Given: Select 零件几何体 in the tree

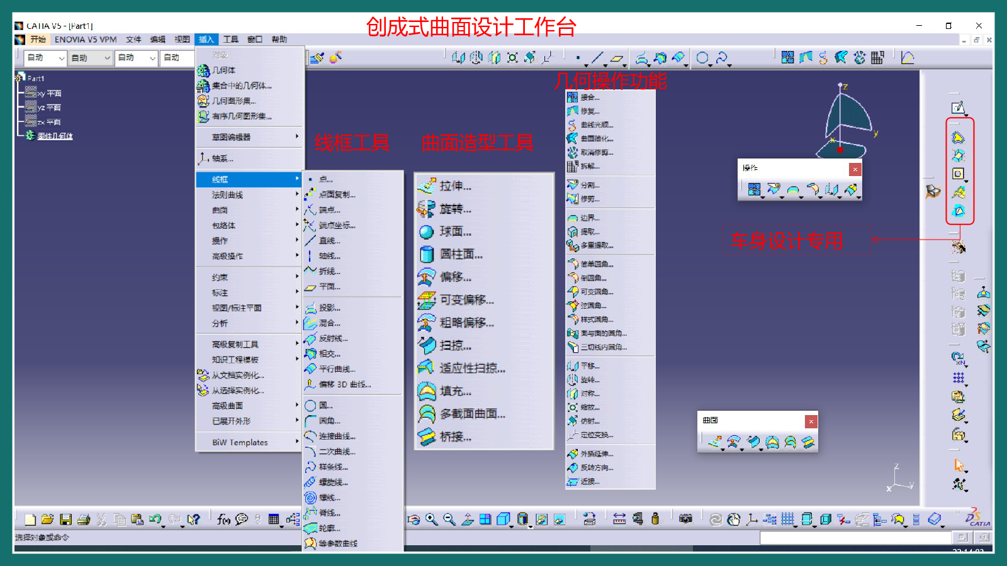Looking at the screenshot, I should [55, 136].
